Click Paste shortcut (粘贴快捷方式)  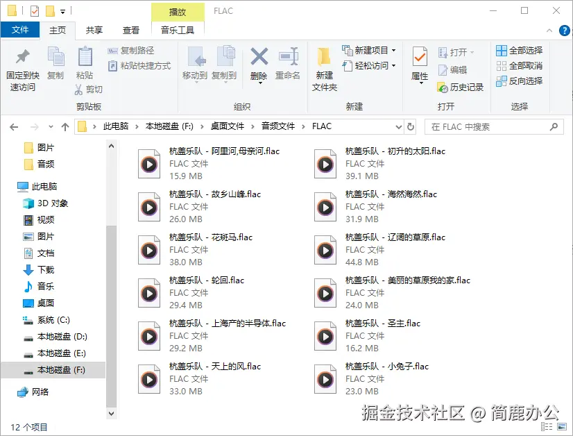point(139,66)
